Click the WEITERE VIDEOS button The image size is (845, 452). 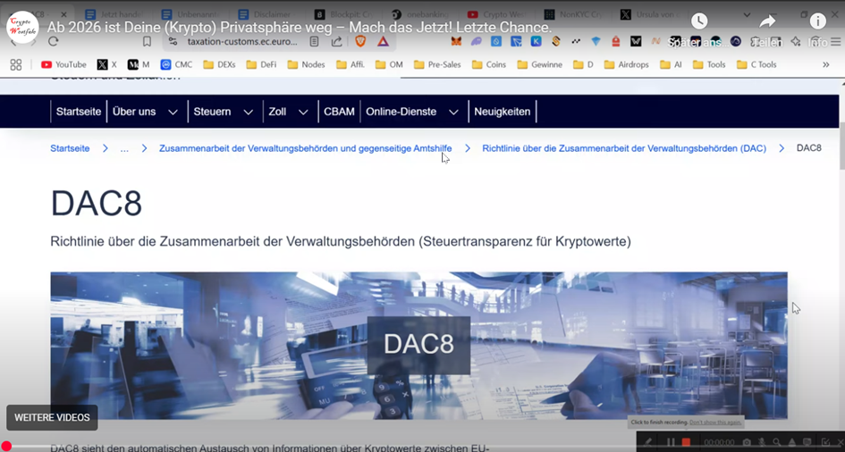click(x=52, y=417)
